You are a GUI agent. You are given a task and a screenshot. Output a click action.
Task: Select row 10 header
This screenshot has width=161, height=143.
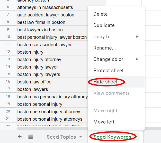[8, 37]
